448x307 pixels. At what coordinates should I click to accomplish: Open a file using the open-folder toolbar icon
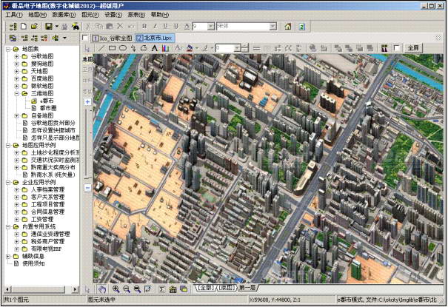coord(34,27)
